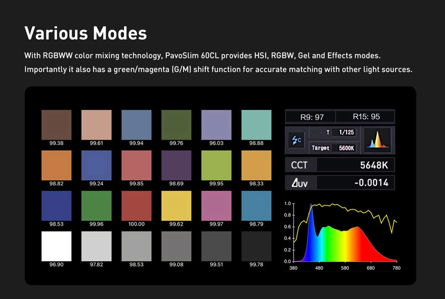Click the delta UV symbol label

pyautogui.click(x=300, y=183)
